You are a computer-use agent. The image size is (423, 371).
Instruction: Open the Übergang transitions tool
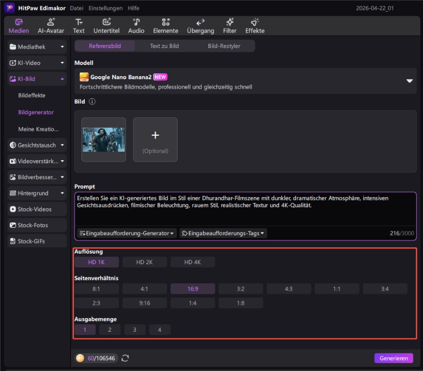click(x=200, y=26)
